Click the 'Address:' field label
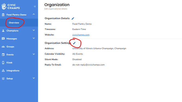Screen dimensions: 182x102 [49, 48]
